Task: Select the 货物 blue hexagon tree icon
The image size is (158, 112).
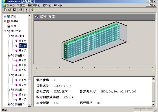Action: click(9, 16)
